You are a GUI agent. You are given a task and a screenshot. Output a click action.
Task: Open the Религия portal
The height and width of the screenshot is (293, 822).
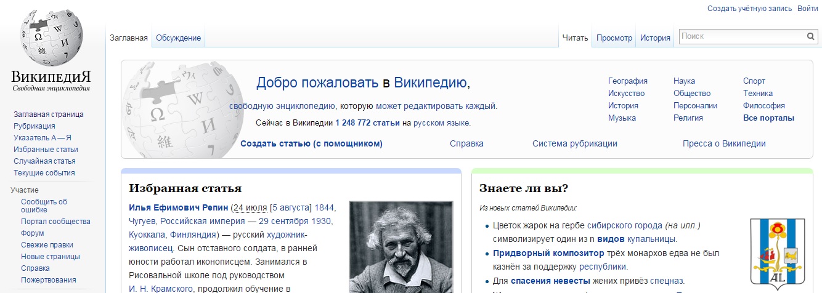[688, 118]
